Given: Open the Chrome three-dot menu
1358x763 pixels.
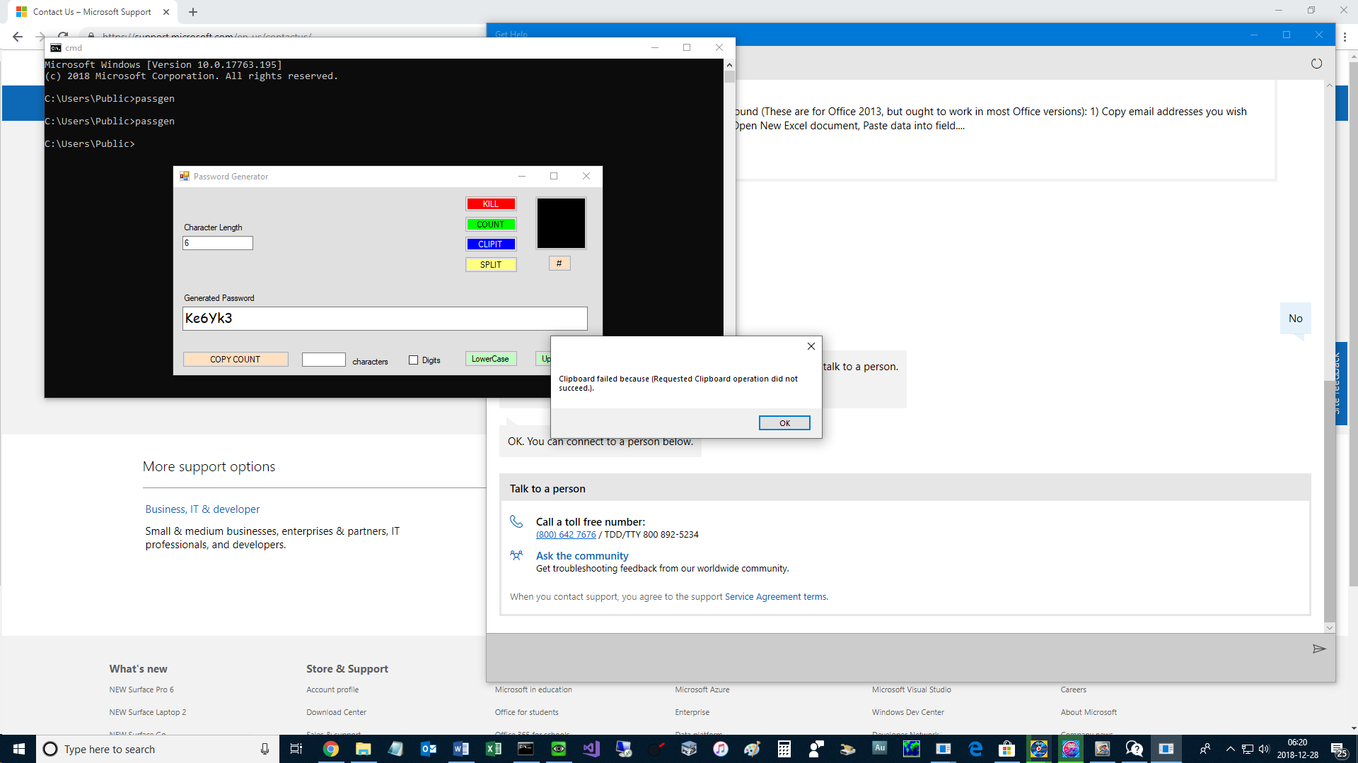Looking at the screenshot, I should (x=1345, y=36).
